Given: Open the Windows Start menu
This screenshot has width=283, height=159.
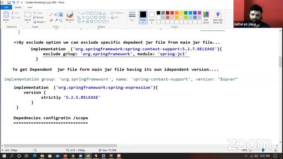Looking at the screenshot, I should click(x=4, y=156).
